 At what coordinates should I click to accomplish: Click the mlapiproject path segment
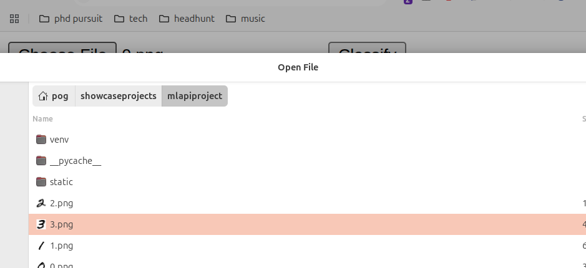195,96
